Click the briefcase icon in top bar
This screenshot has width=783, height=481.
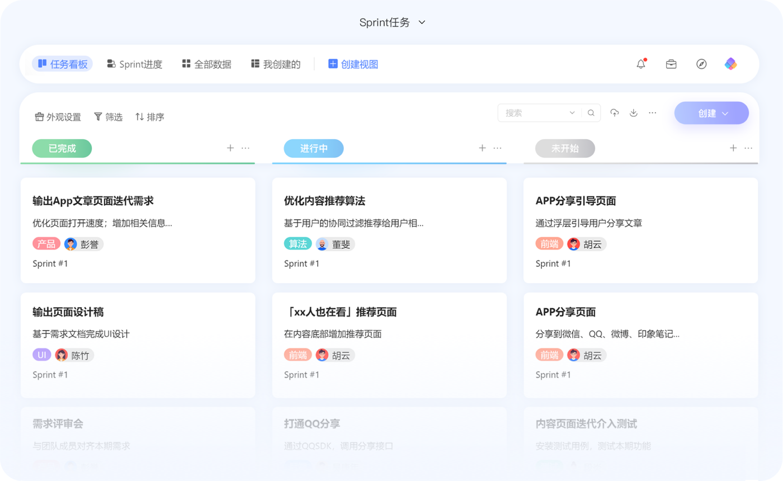671,64
